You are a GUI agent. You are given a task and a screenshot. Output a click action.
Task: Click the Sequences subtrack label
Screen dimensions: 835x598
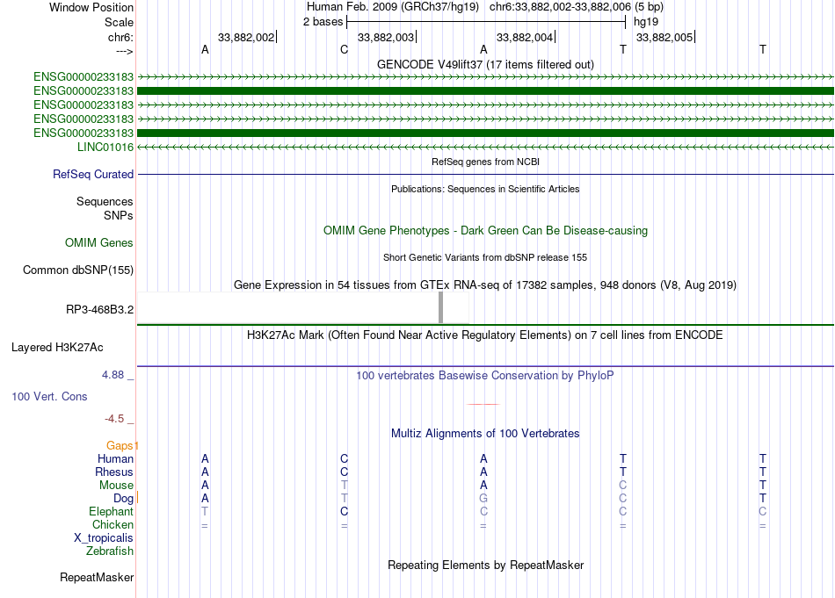pos(105,202)
